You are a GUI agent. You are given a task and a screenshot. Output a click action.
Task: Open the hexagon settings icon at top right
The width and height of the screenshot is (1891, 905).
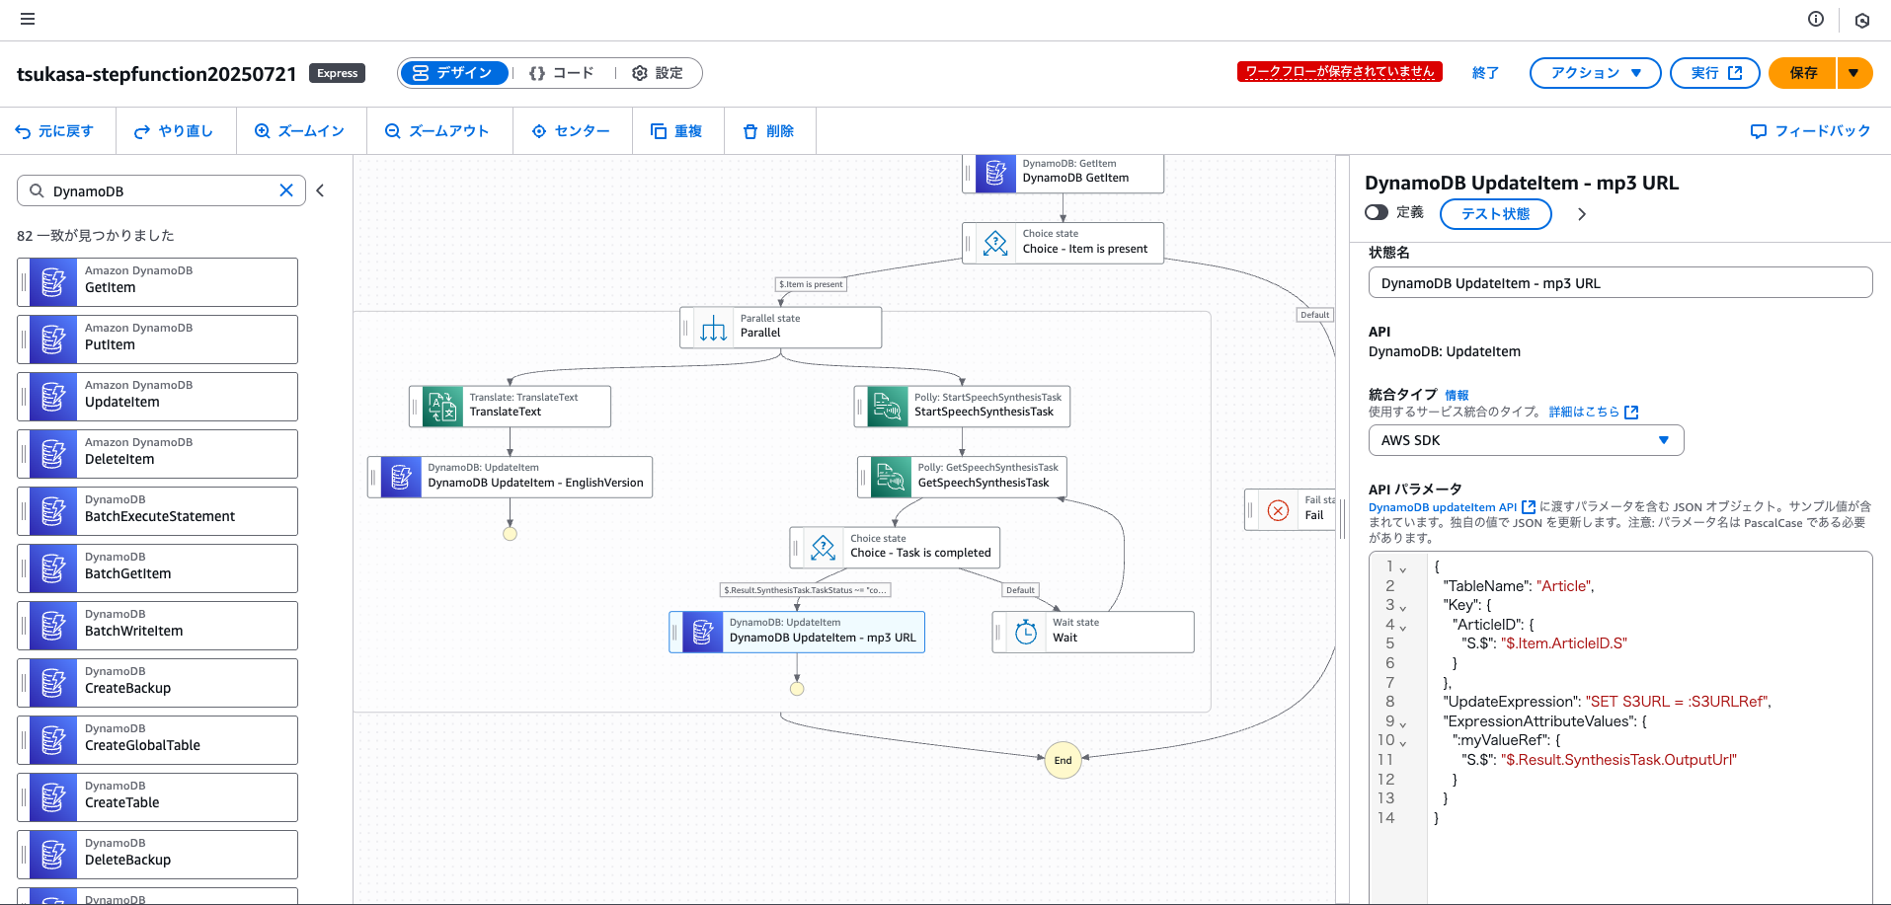[1862, 20]
